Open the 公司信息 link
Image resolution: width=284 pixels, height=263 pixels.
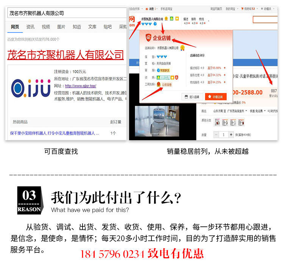tap(167, 85)
